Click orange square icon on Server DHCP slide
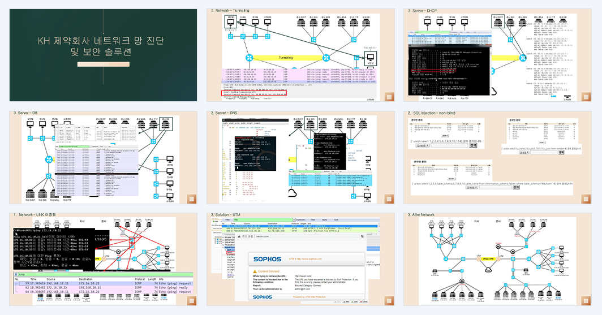This screenshot has height=315, width=602. 586,97
